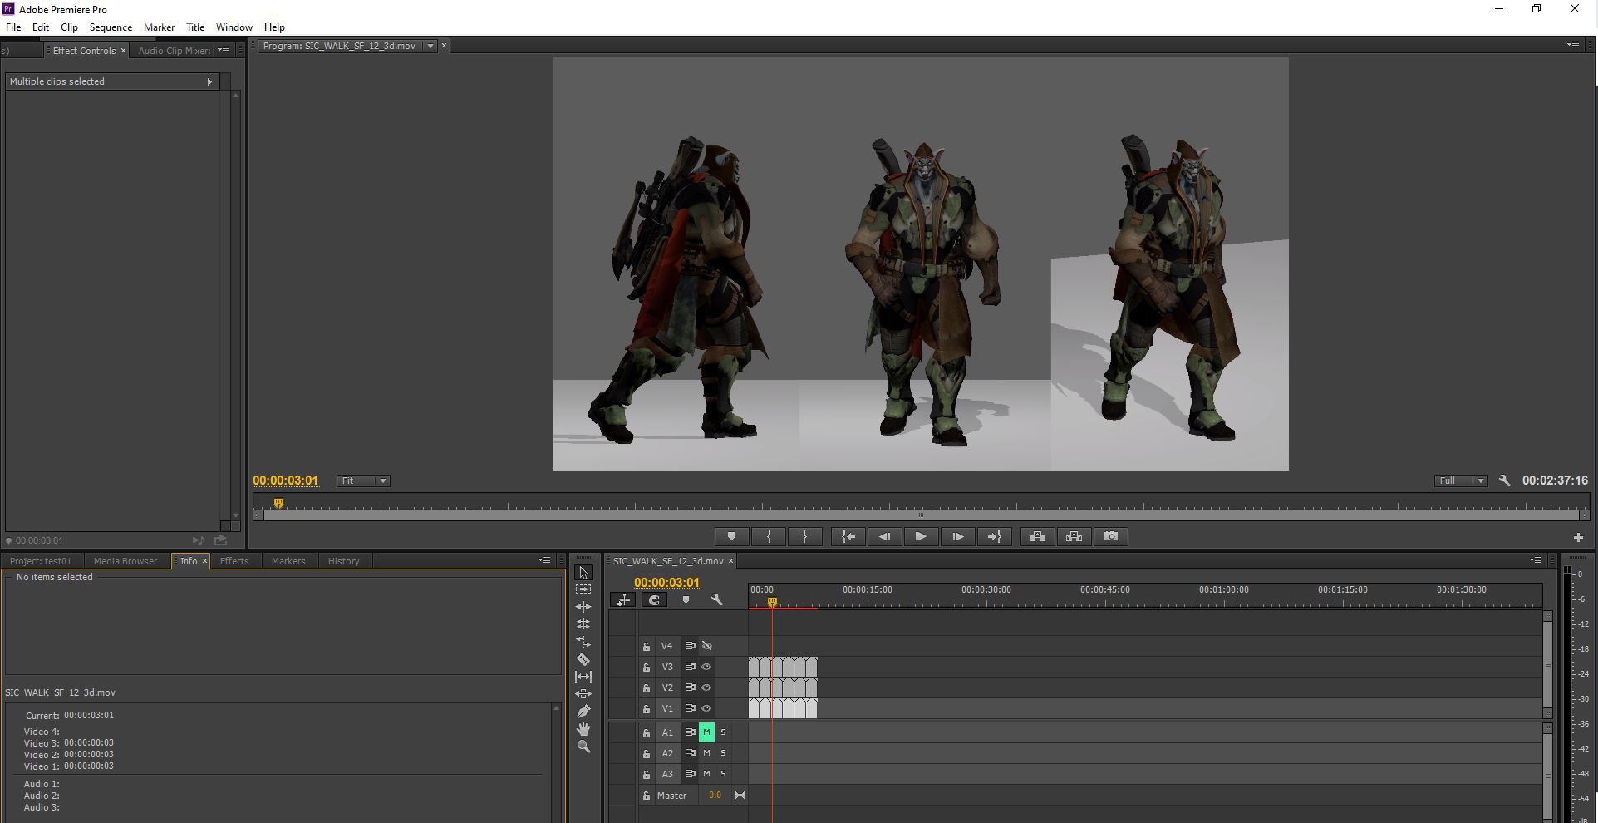Export frame with camera icon

(x=1111, y=537)
